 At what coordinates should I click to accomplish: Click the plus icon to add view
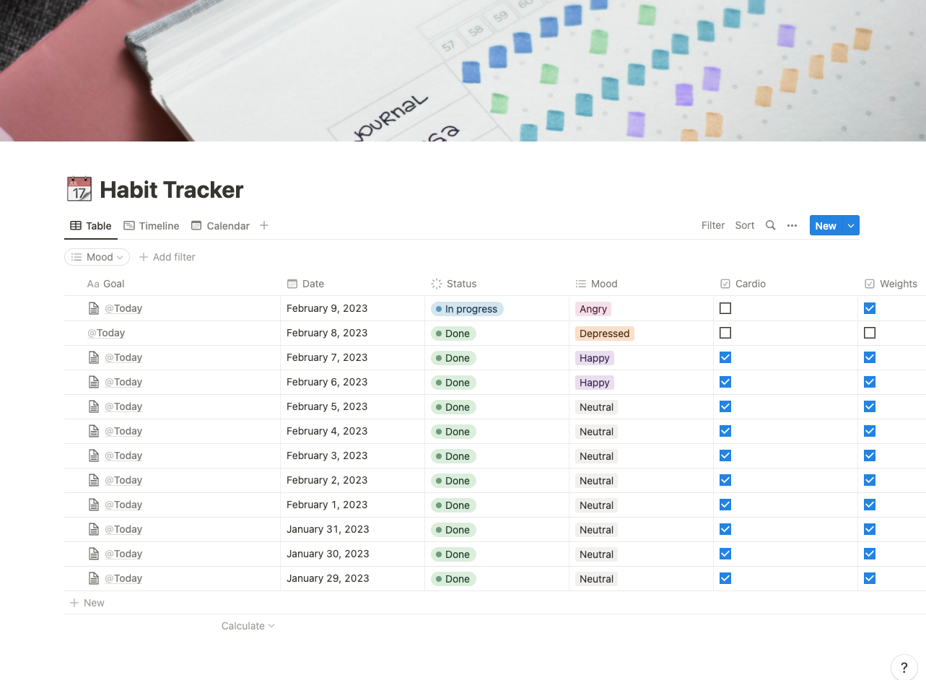[x=264, y=225]
